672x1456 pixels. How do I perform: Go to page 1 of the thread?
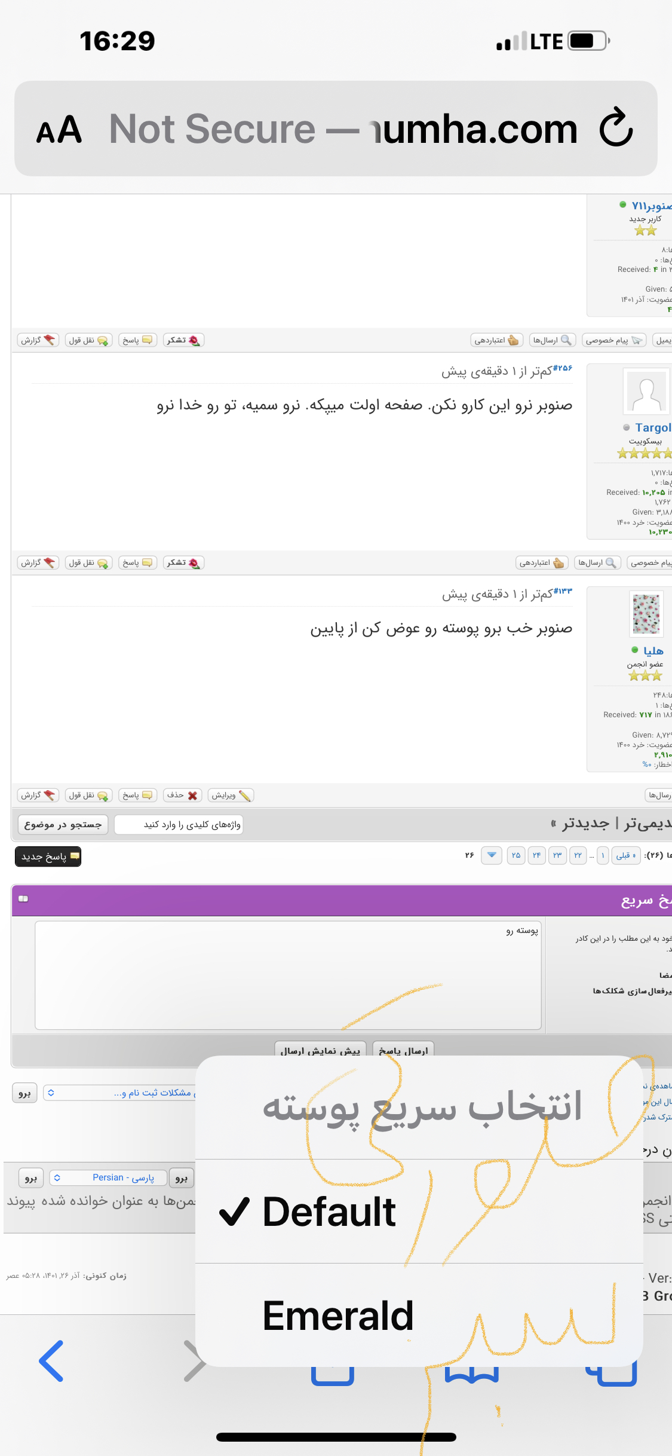click(x=603, y=855)
